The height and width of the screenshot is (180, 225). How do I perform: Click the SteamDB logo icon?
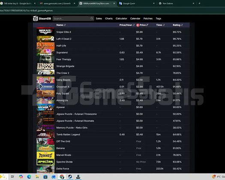36,18
